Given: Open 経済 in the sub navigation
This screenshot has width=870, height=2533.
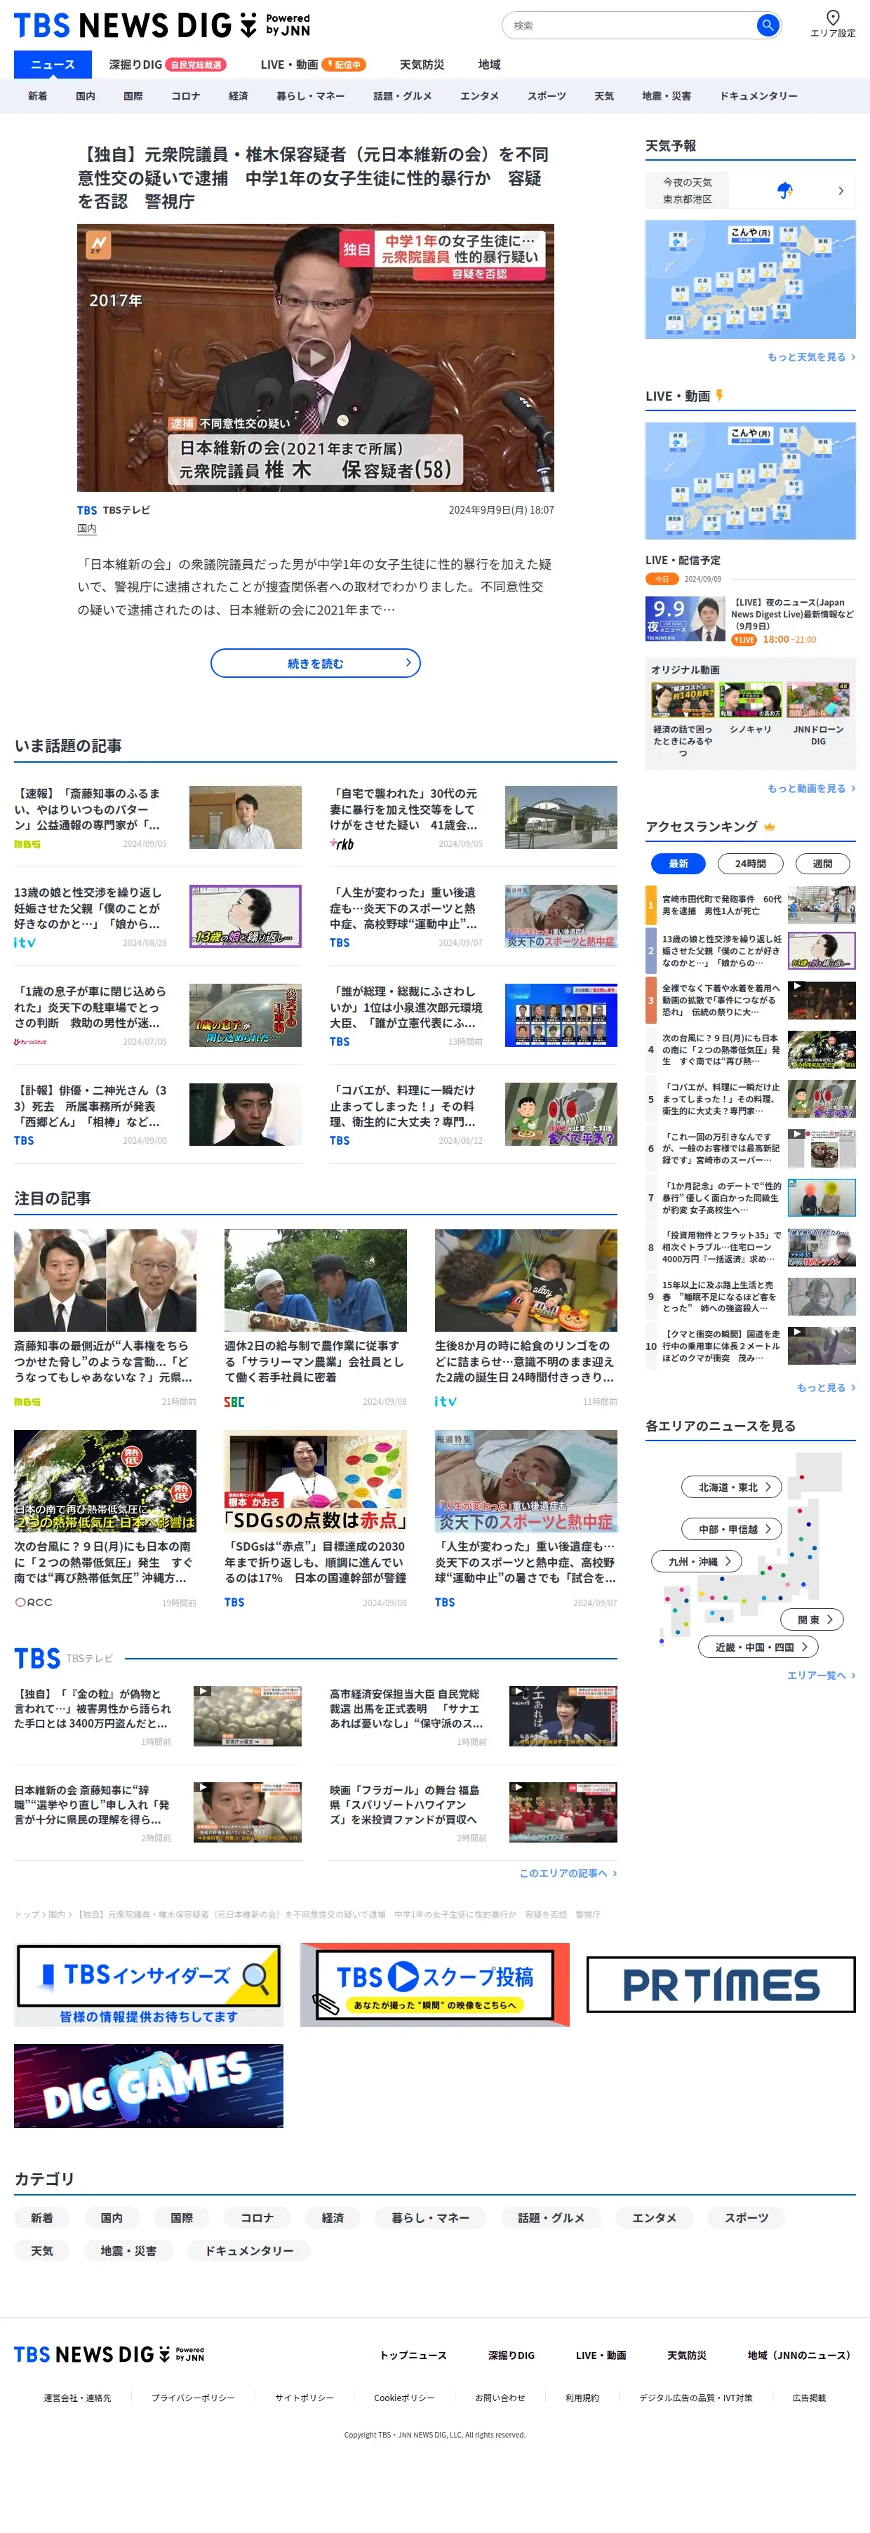Looking at the screenshot, I should tap(238, 96).
